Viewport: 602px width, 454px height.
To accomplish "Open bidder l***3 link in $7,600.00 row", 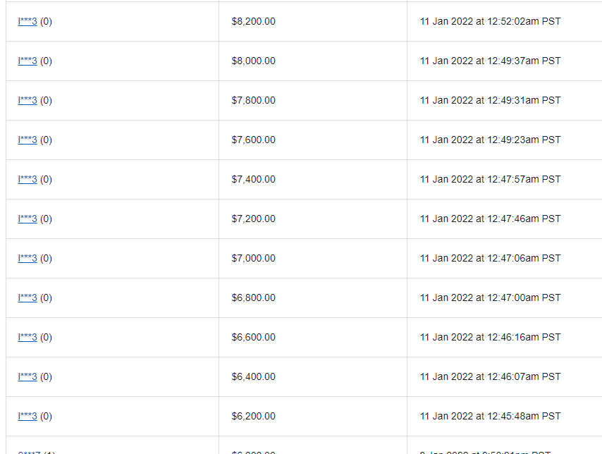I will (x=27, y=140).
